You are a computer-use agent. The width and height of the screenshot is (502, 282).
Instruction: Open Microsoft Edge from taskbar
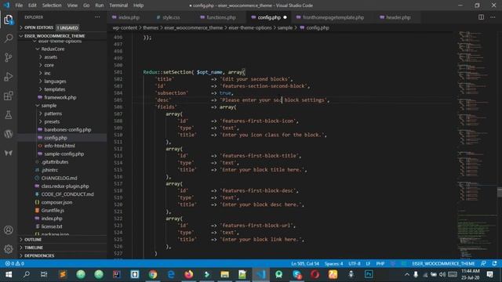[171, 274]
